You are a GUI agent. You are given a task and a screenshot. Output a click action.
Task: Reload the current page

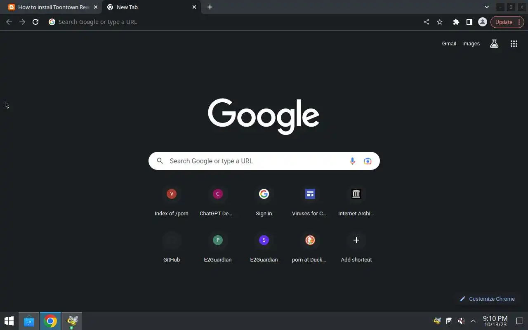coord(35,22)
